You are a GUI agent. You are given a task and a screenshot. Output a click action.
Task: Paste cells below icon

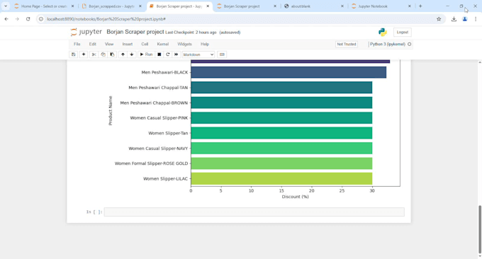click(x=112, y=54)
